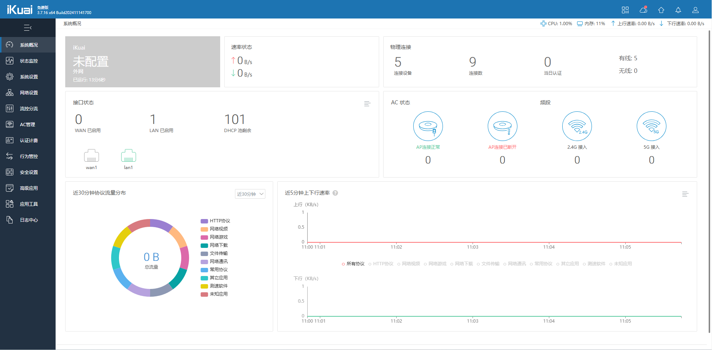Viewport: 712px width, 350px height.
Task: Toggle 其它应用 series in line chart legend
Action: (x=568, y=264)
